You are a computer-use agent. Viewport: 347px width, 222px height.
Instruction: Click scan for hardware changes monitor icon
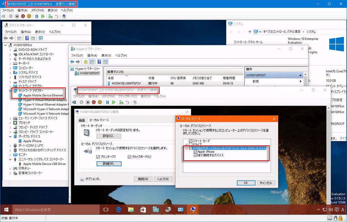coord(41,38)
